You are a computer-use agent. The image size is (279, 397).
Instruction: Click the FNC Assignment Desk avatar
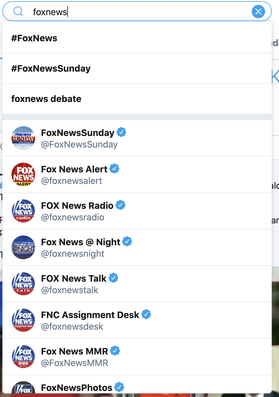point(23,320)
